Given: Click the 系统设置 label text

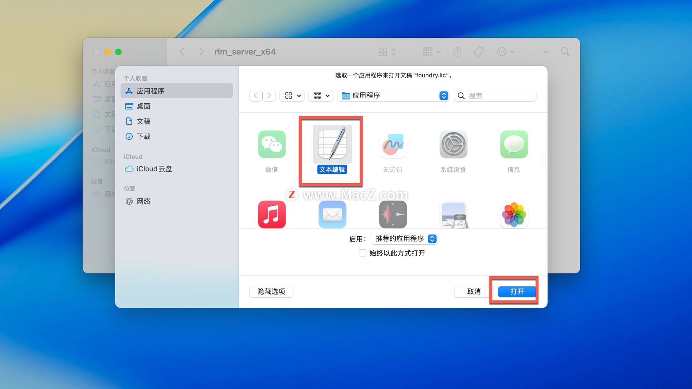Looking at the screenshot, I should [453, 169].
